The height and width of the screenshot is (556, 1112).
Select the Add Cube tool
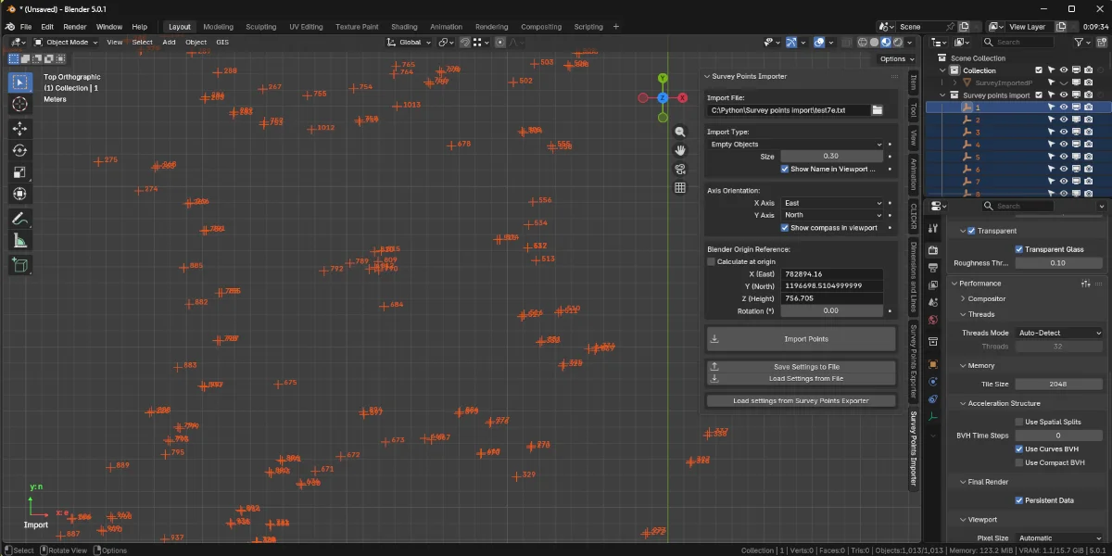point(19,265)
